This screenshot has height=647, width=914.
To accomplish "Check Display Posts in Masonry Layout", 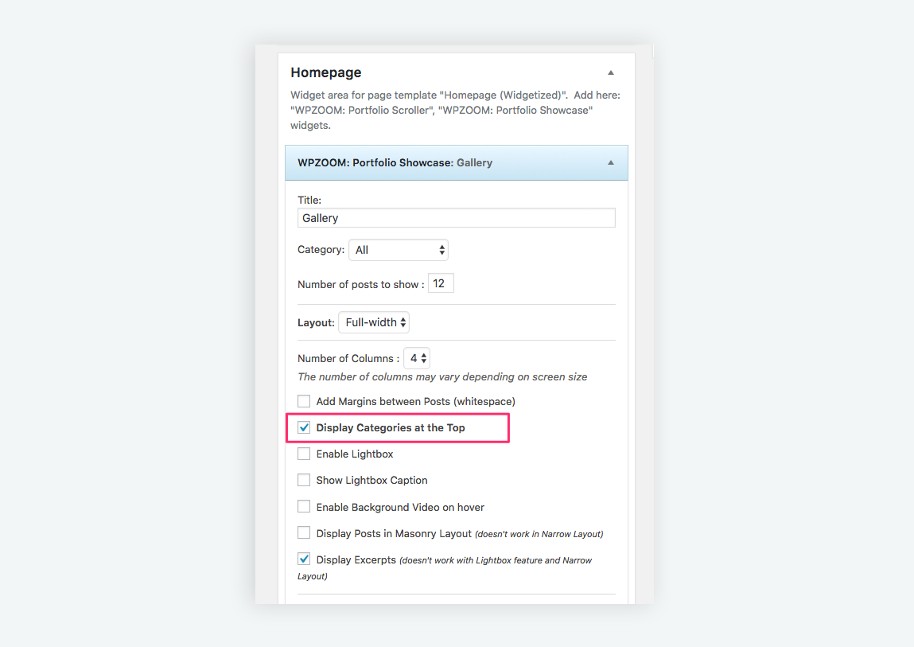I will point(304,533).
